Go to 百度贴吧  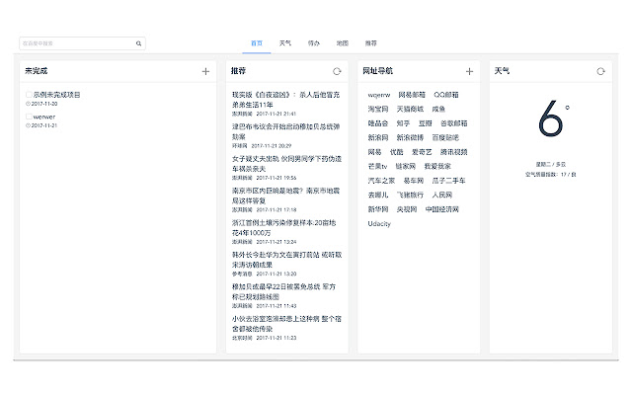pos(445,137)
